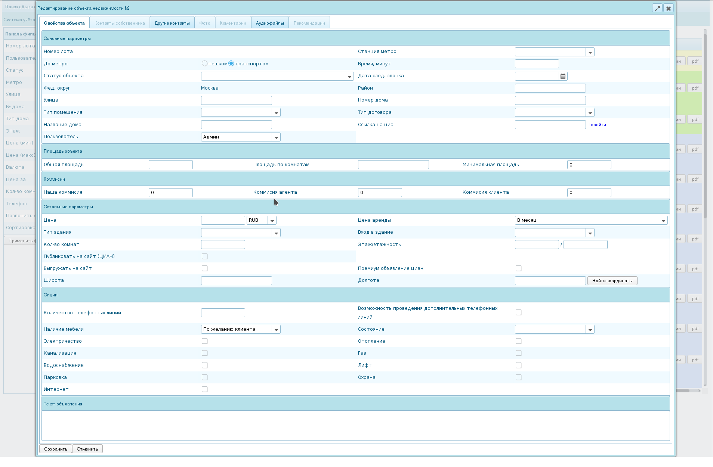
Task: Expand the 'Станция метро' dropdown
Action: [590, 52]
